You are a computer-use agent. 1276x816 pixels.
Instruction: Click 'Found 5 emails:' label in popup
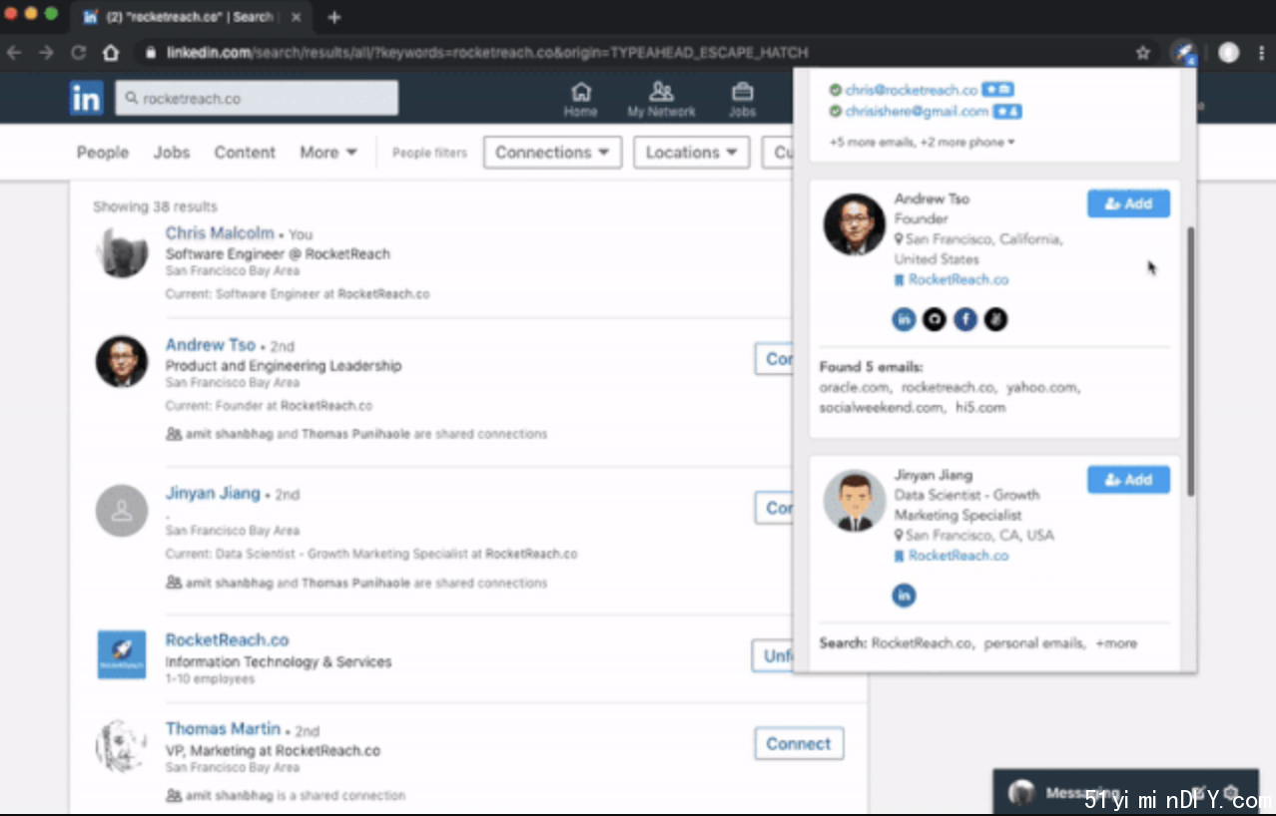(872, 367)
